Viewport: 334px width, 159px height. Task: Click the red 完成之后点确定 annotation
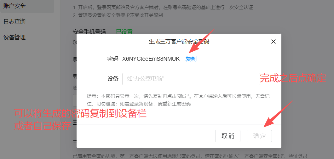pos(293,78)
